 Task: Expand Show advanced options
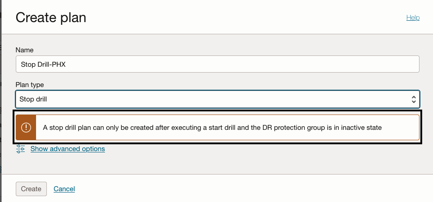click(68, 149)
